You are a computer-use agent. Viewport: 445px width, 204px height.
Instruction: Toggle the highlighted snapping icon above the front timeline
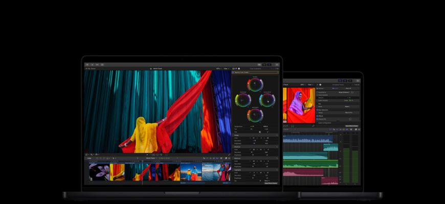coord(217,158)
